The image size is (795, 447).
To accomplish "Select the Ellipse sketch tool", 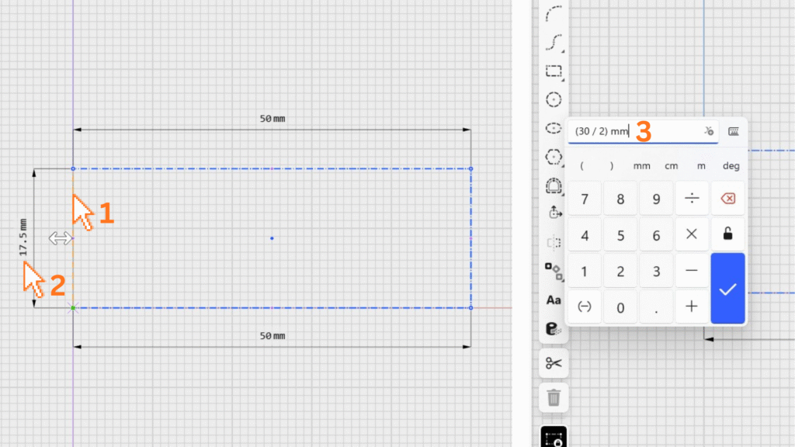I will [x=554, y=128].
